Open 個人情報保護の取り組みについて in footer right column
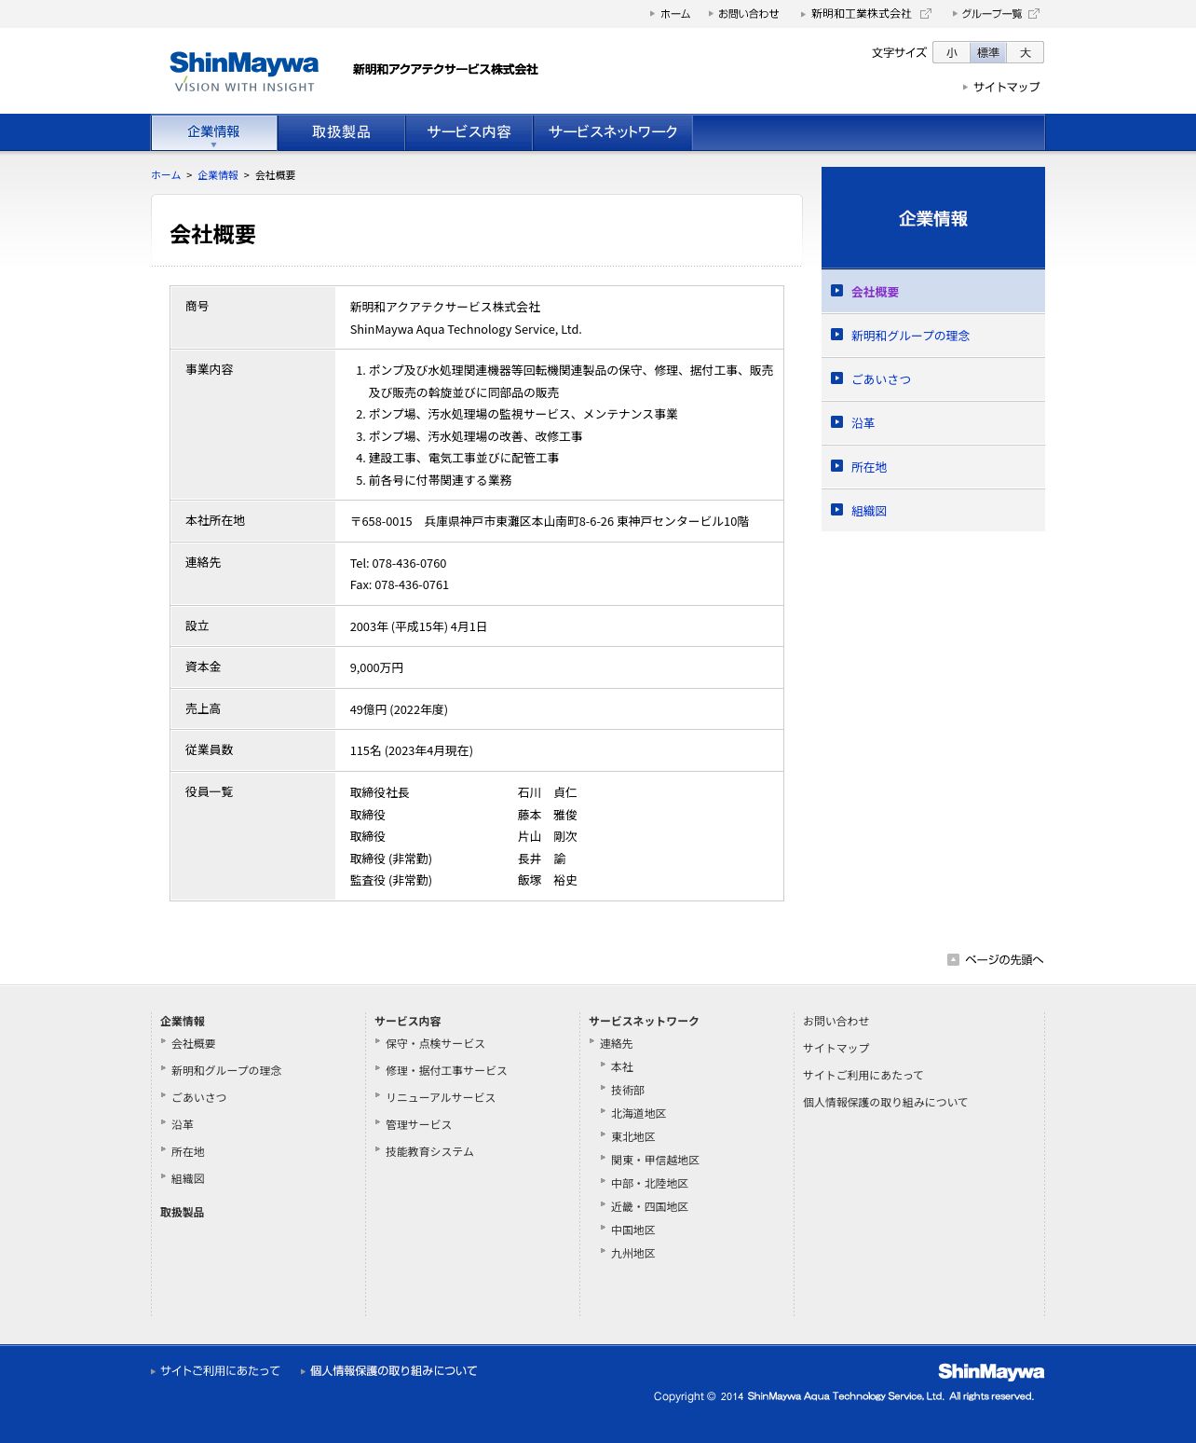Screen dimensions: 1196x1443 click(885, 1103)
